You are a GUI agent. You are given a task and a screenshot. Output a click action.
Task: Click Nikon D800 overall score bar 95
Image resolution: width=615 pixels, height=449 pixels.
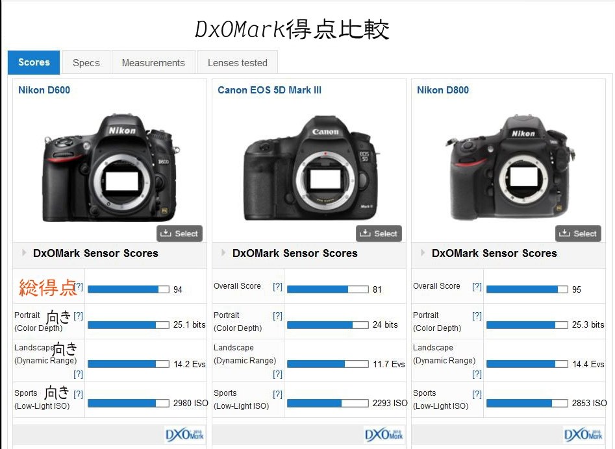coord(527,289)
